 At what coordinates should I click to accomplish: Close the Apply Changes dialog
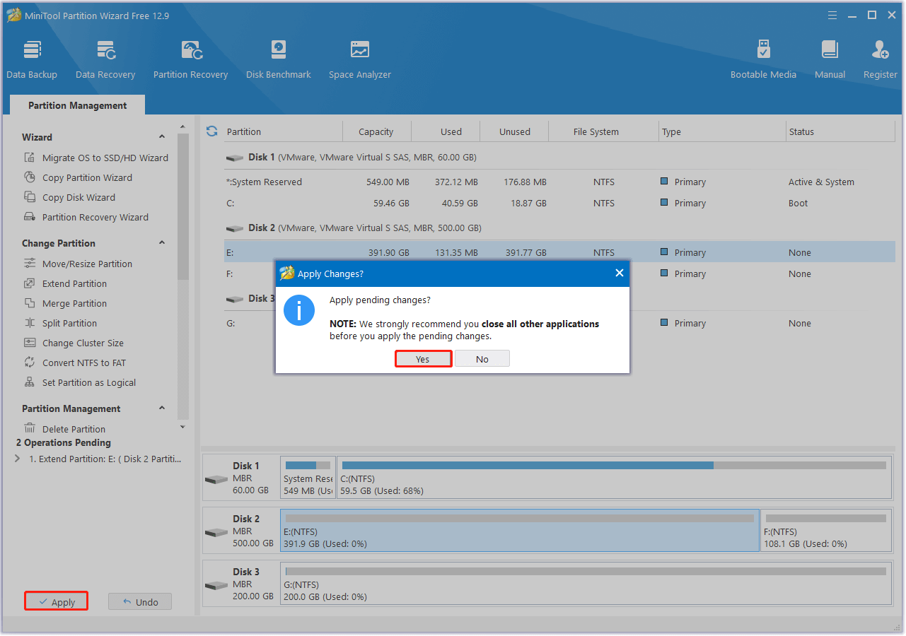[620, 273]
